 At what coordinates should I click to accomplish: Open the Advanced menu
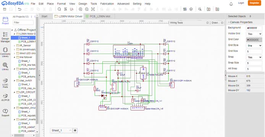tap(123, 4)
